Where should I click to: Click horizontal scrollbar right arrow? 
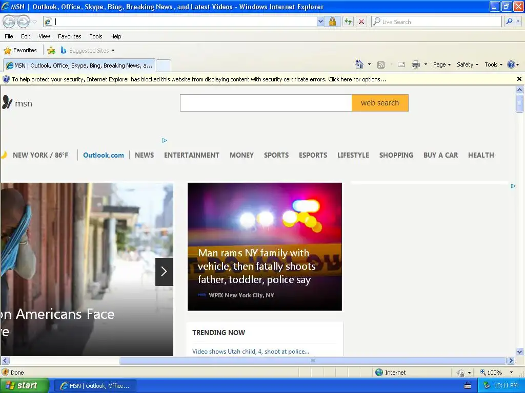coord(511,361)
